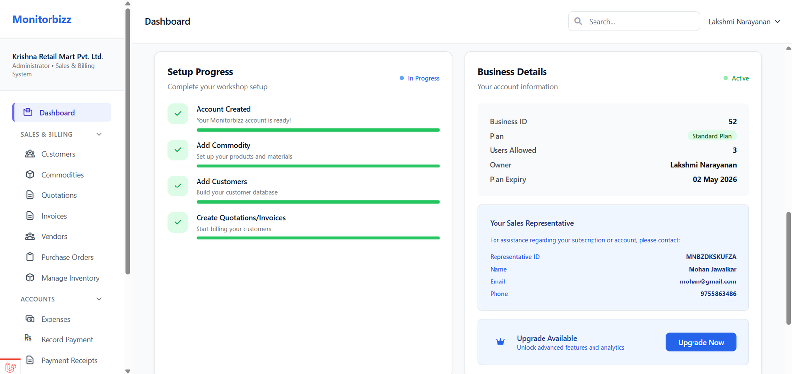Collapse the Sales & Billing section
The height and width of the screenshot is (374, 792).
(99, 134)
